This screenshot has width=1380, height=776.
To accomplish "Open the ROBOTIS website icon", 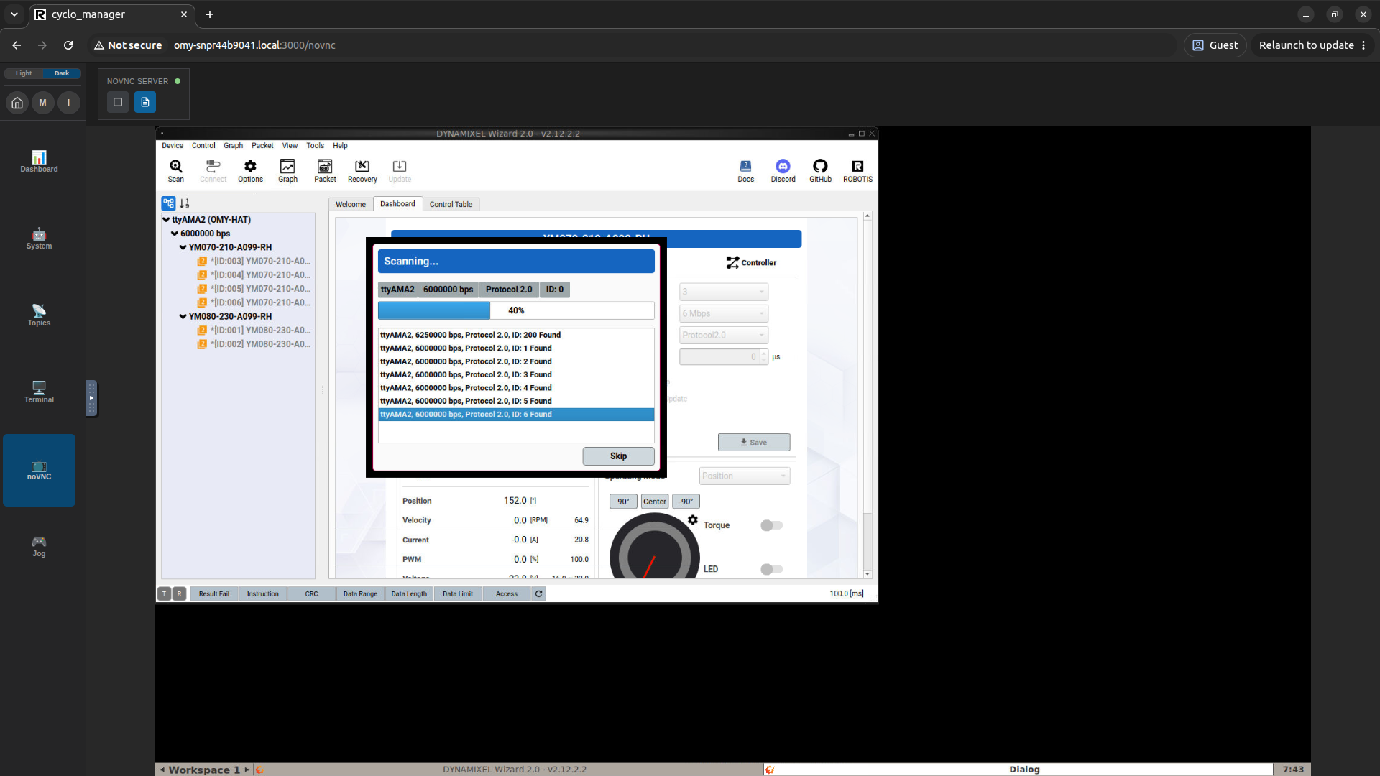I will (857, 170).
